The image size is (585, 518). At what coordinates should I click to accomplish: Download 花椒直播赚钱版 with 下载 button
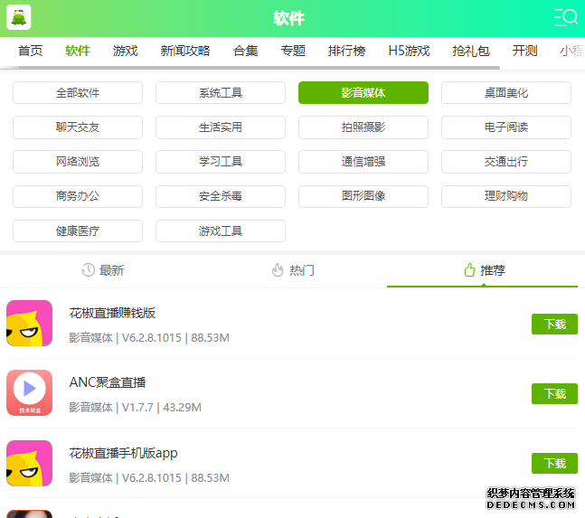[554, 324]
